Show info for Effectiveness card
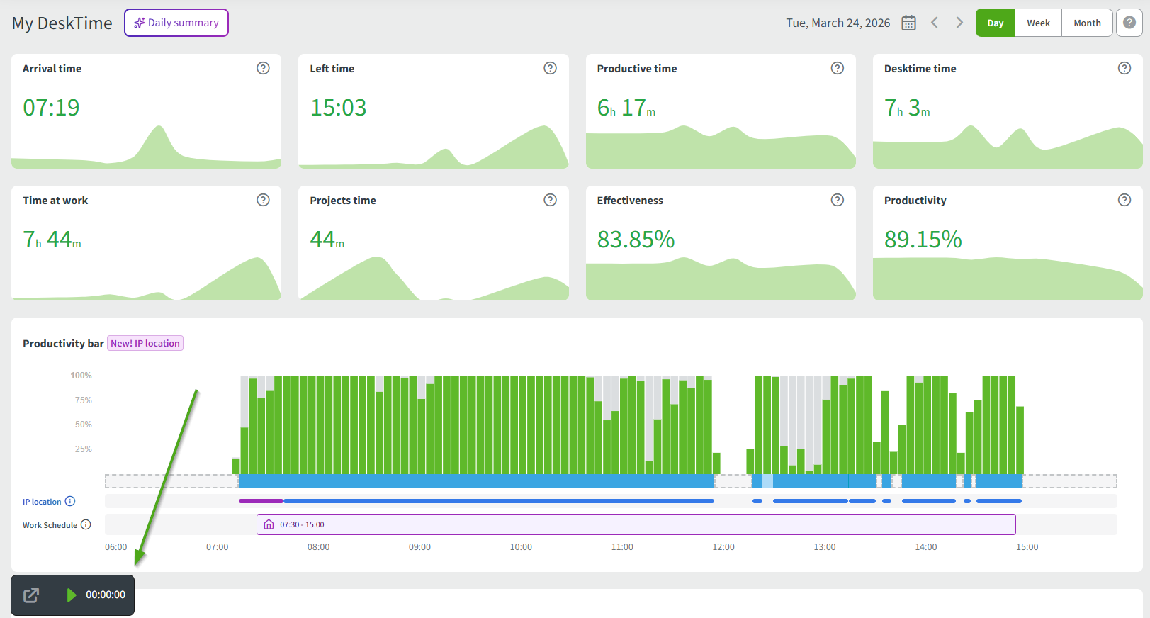 coord(837,200)
